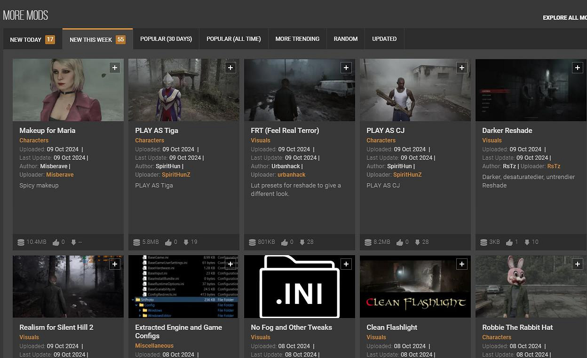Click Explore All Mods link
Image resolution: width=587 pixels, height=358 pixels.
pos(564,18)
